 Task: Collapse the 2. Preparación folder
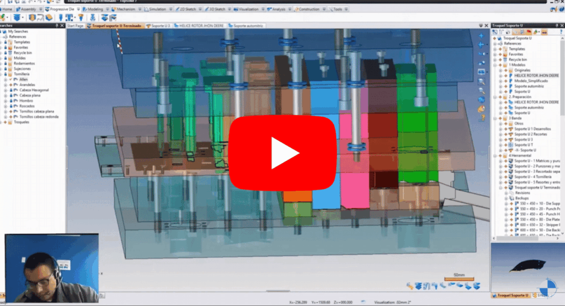(x=495, y=97)
